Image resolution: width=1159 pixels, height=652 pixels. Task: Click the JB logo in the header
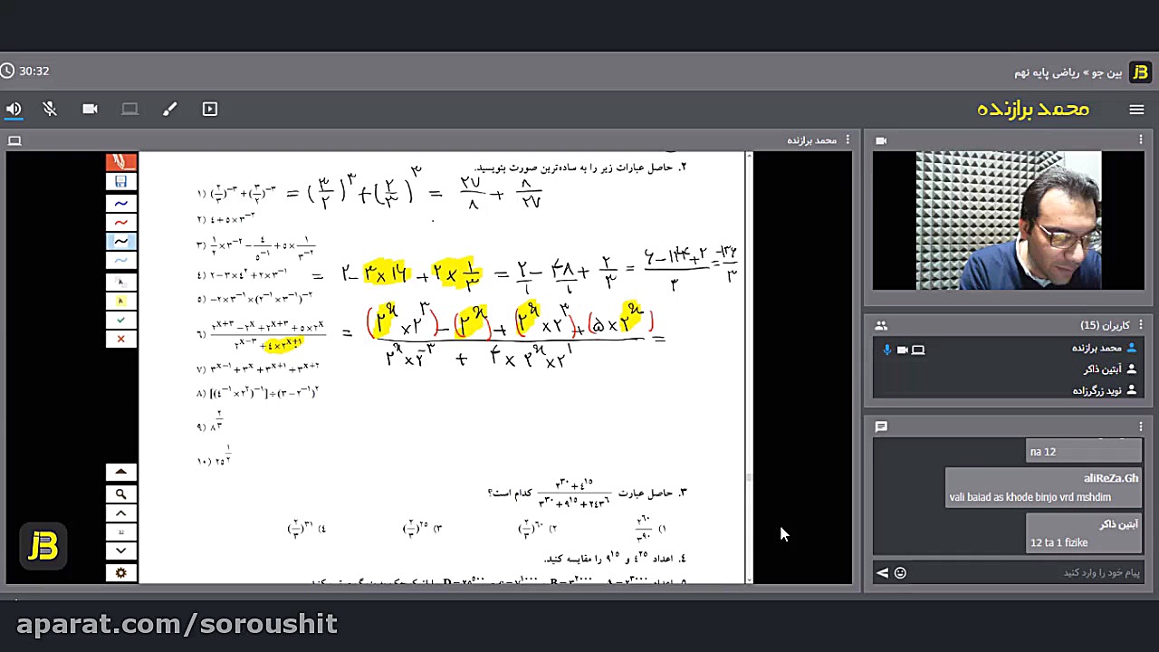(1140, 72)
